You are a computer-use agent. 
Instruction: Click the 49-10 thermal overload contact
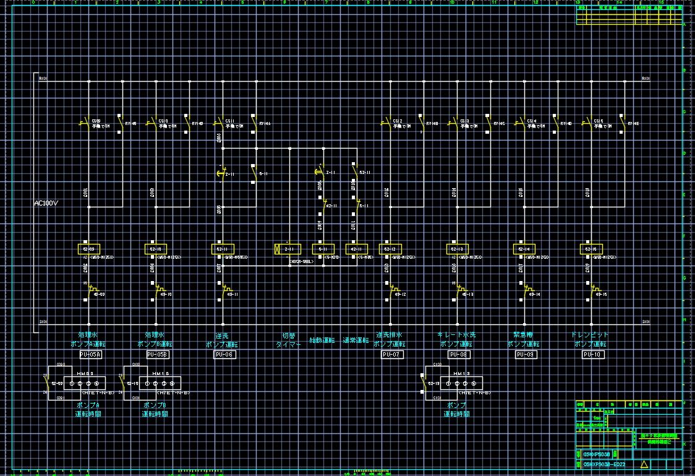(158, 289)
